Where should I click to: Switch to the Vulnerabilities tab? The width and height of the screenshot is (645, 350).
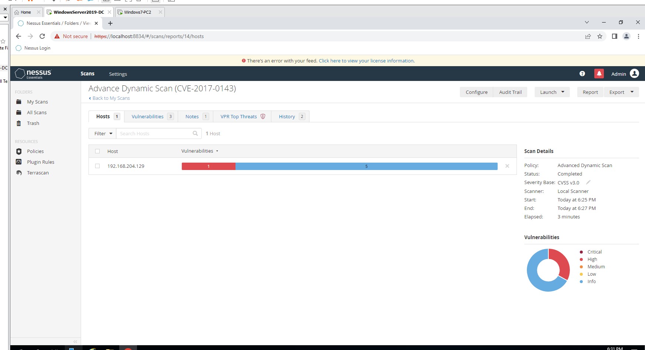pos(151,116)
